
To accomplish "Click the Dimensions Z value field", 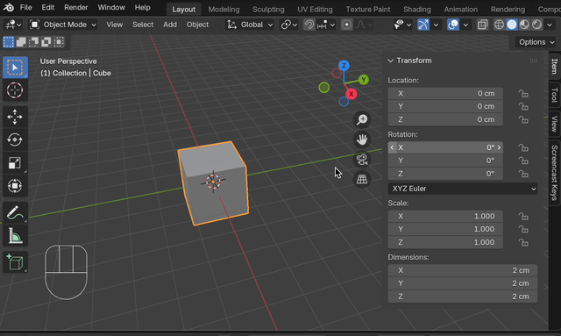I will pos(463,297).
